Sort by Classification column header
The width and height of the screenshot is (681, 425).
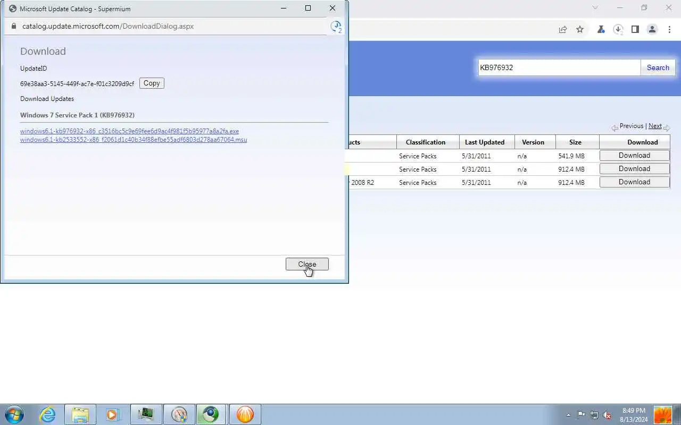click(x=426, y=142)
